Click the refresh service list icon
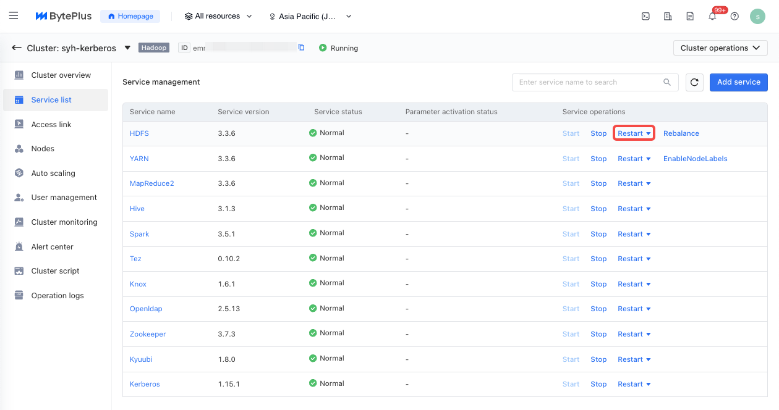The image size is (779, 410). point(694,82)
